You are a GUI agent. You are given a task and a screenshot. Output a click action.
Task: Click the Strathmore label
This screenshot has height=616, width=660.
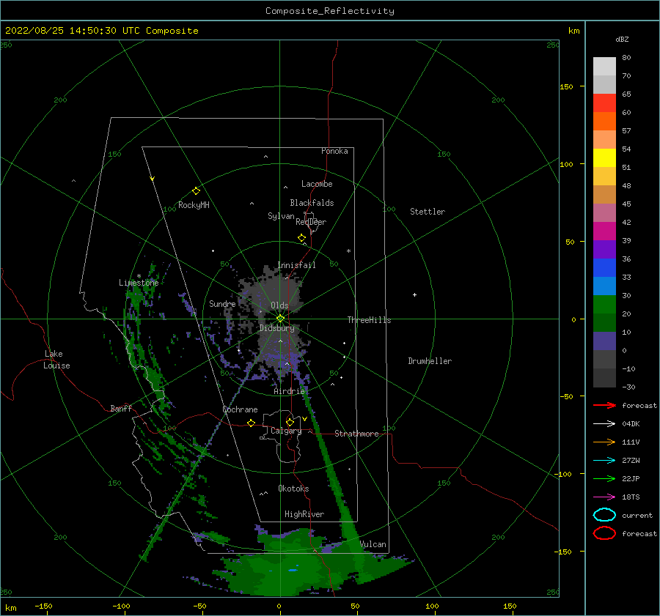[356, 434]
